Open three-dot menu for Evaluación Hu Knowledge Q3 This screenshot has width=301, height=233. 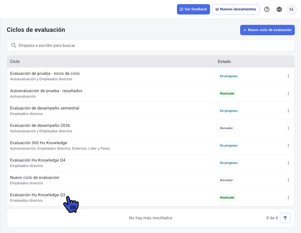[x=288, y=198]
